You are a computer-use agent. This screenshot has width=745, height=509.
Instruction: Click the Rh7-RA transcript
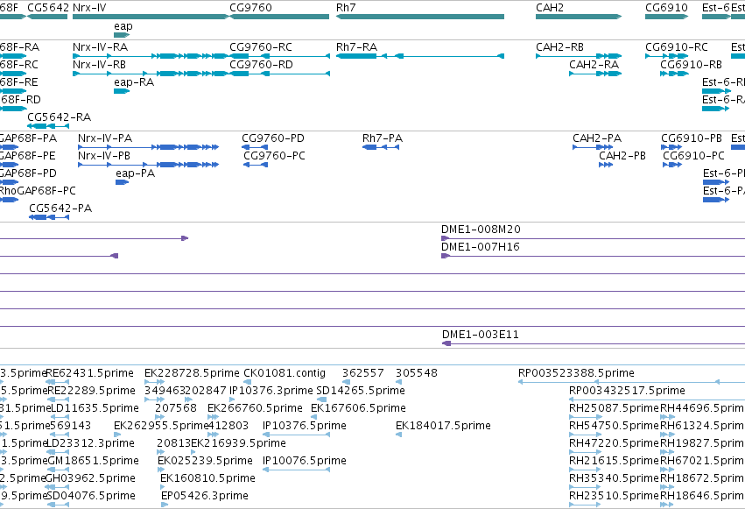point(420,56)
